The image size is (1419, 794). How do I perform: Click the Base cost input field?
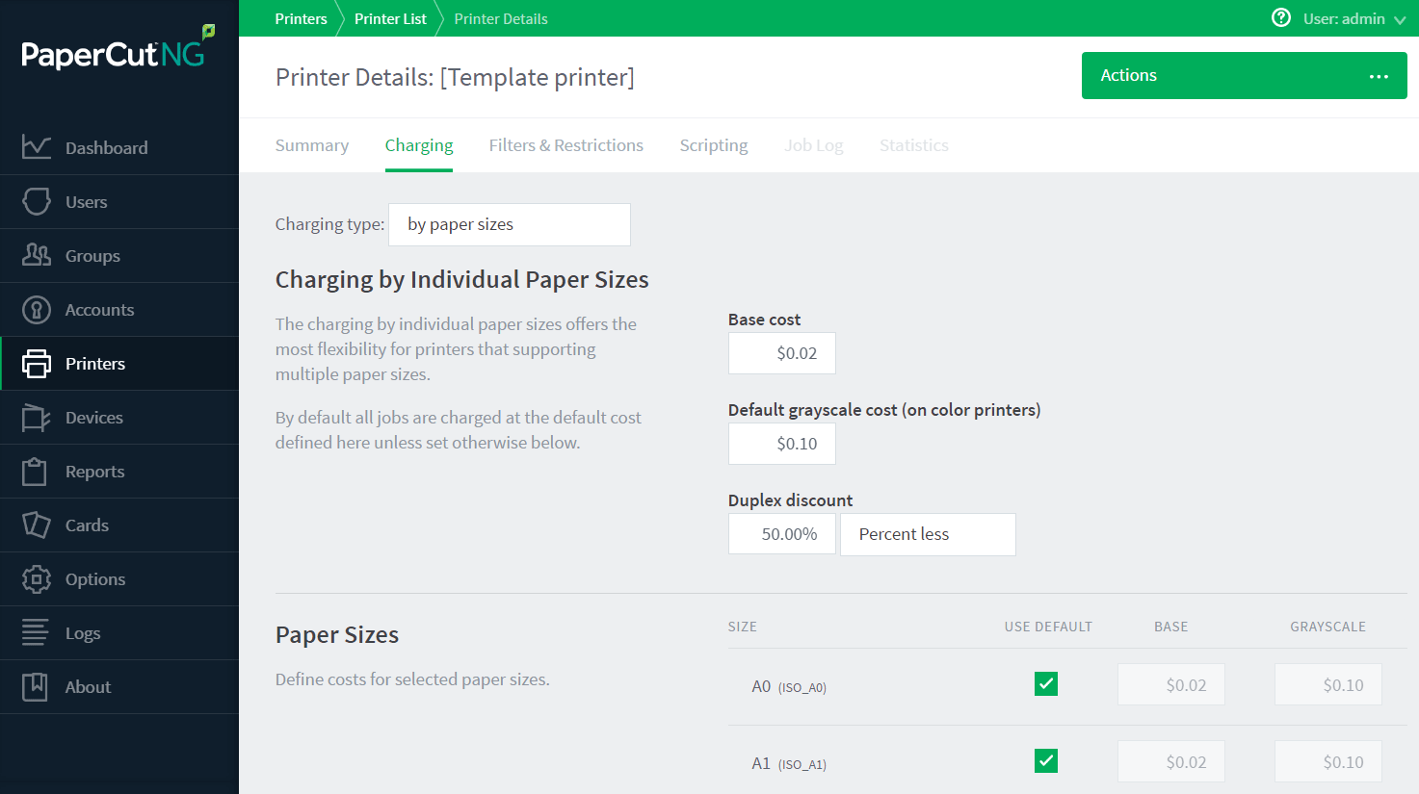[x=782, y=353]
